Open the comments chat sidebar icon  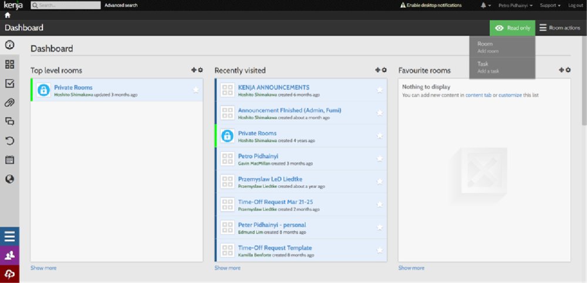coord(10,121)
